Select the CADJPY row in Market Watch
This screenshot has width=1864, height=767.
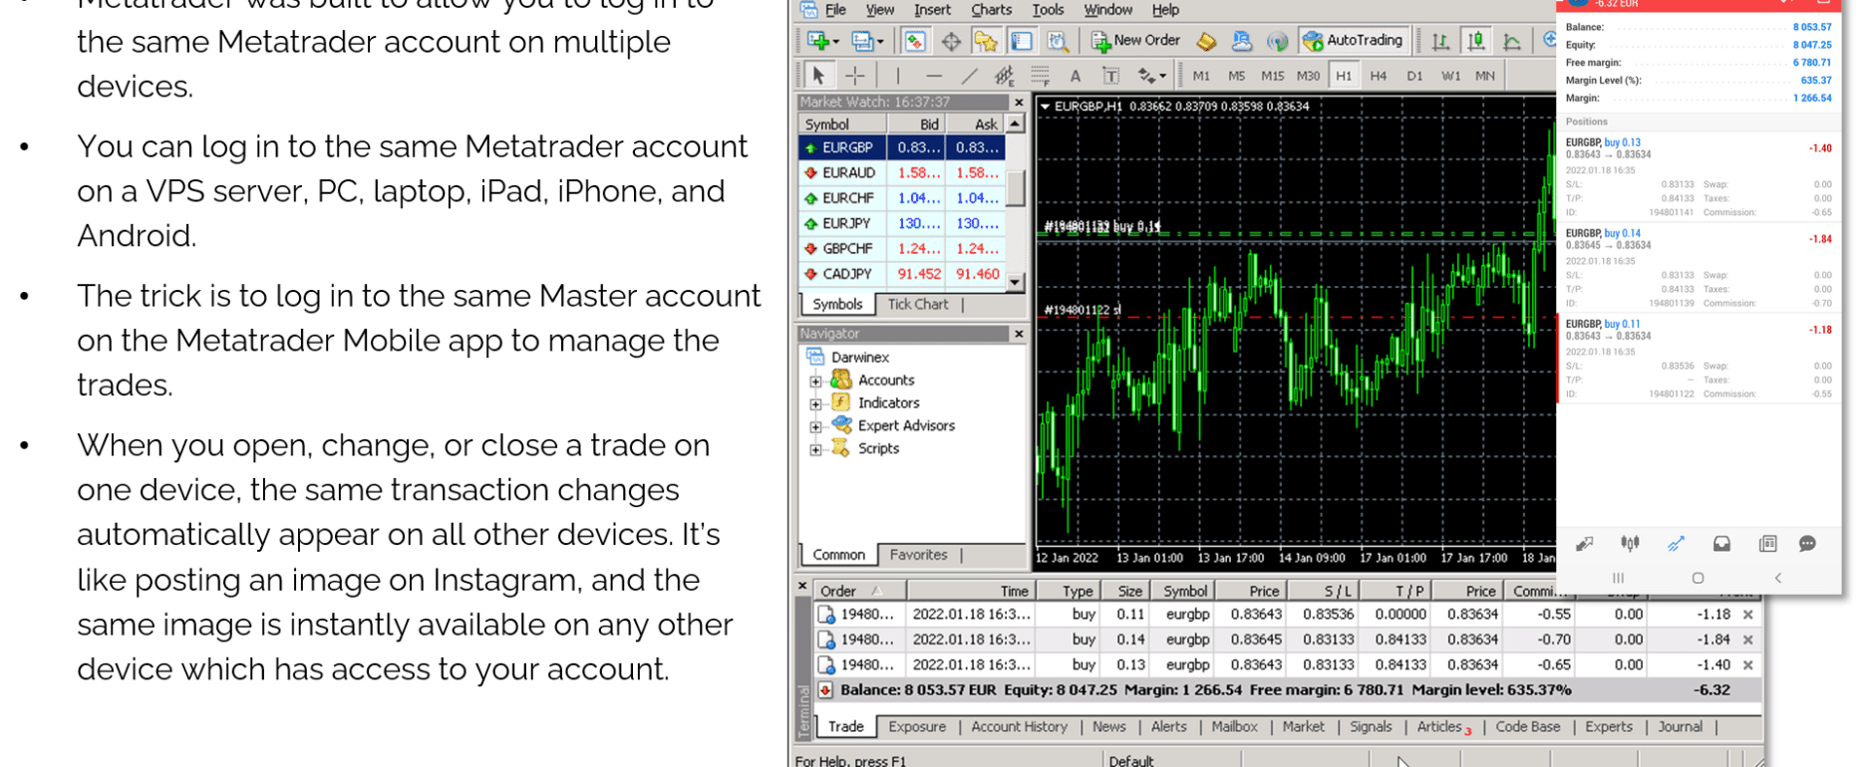(x=901, y=274)
